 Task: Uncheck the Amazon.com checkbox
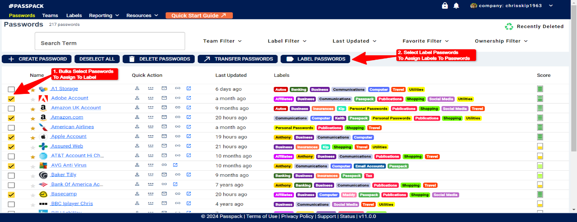11,118
